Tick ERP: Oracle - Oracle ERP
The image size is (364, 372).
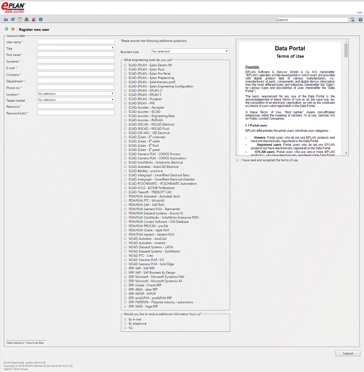125,285
